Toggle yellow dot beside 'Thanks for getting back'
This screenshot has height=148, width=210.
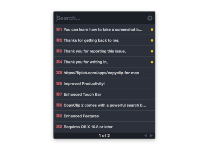[x=152, y=40]
